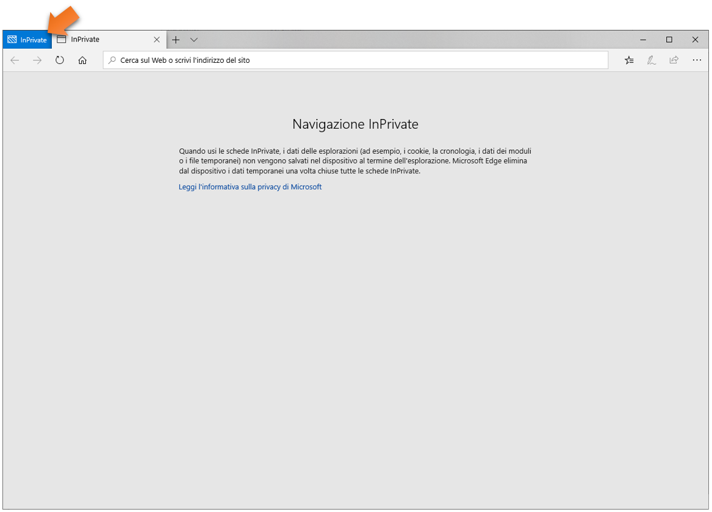Close the Edge window
Screen dimensions: 712x512
point(695,40)
